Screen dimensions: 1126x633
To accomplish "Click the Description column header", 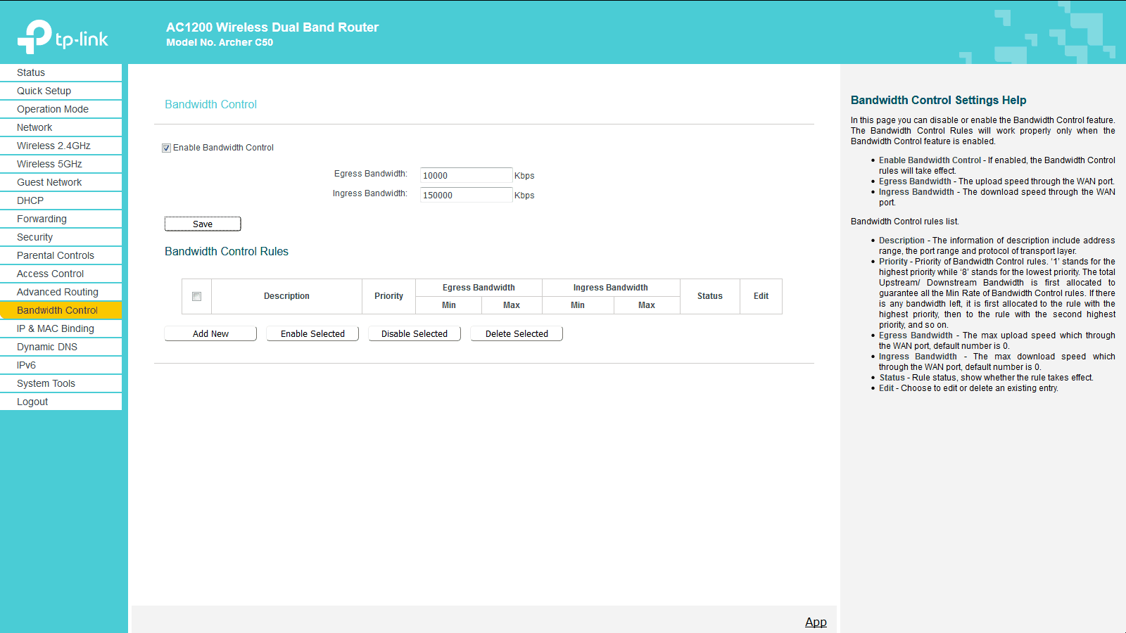I will [286, 296].
